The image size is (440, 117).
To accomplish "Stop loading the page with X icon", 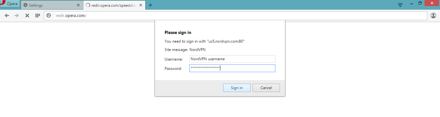I will 27,15.
